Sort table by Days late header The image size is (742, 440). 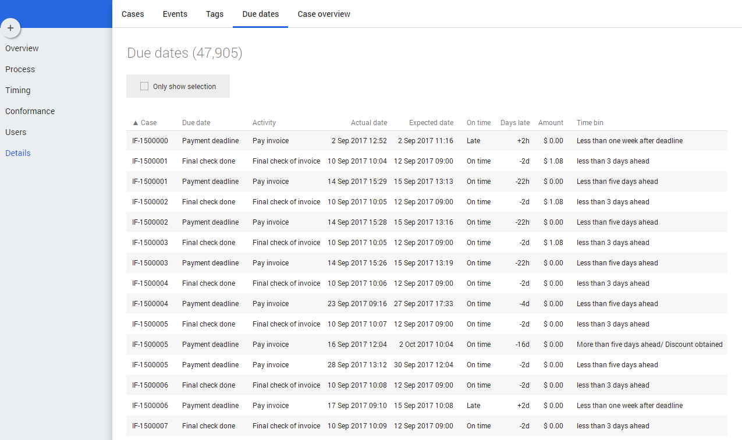click(x=514, y=123)
